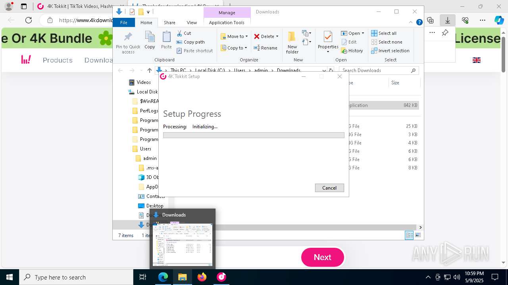
Task: Open Firefox from the taskbar
Action: click(x=202, y=277)
